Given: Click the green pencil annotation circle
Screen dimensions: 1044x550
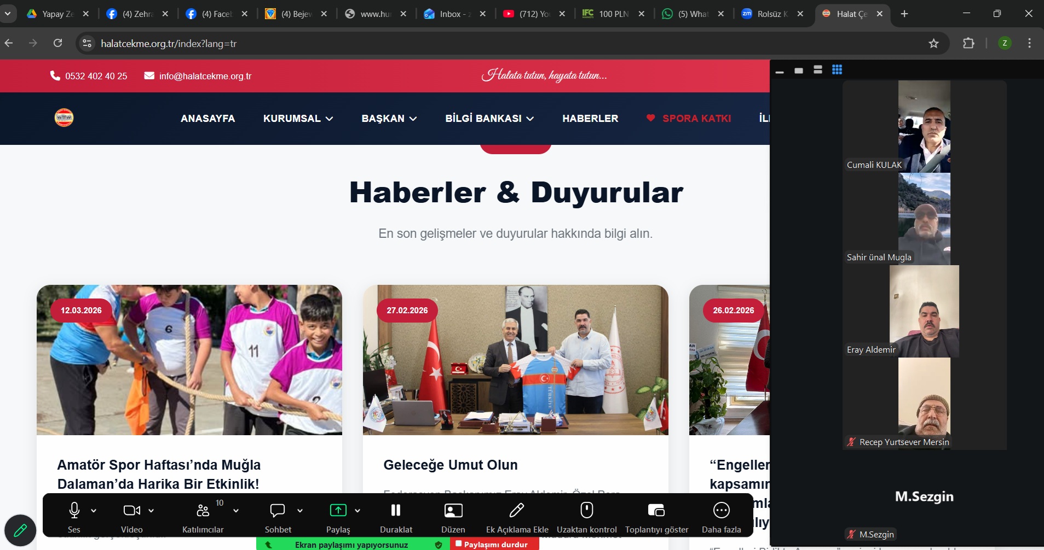Looking at the screenshot, I should pos(20,530).
